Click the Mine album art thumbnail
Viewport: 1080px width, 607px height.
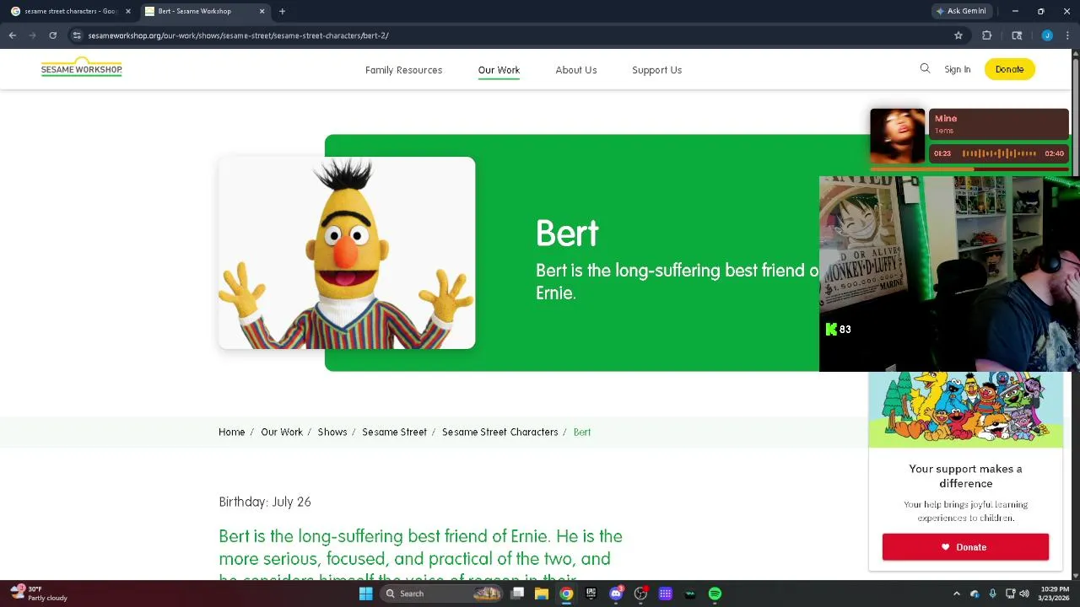pos(898,135)
